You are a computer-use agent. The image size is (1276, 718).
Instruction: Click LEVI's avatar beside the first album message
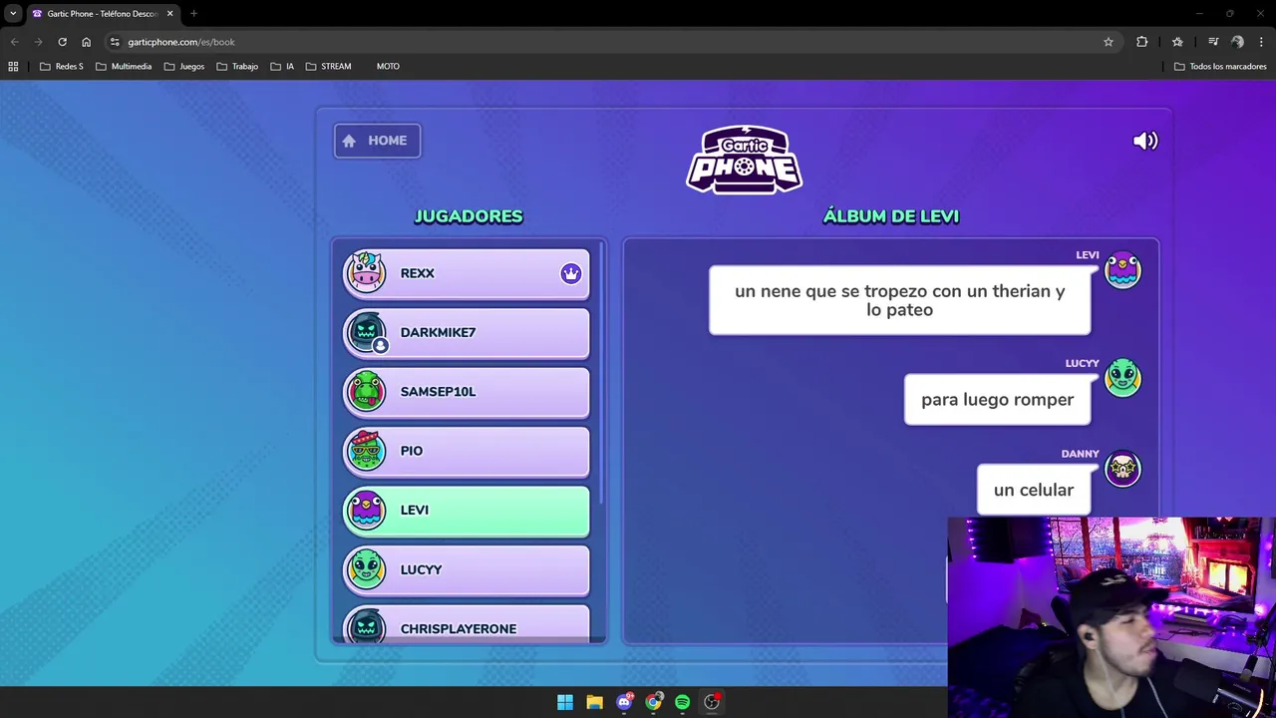[1122, 270]
